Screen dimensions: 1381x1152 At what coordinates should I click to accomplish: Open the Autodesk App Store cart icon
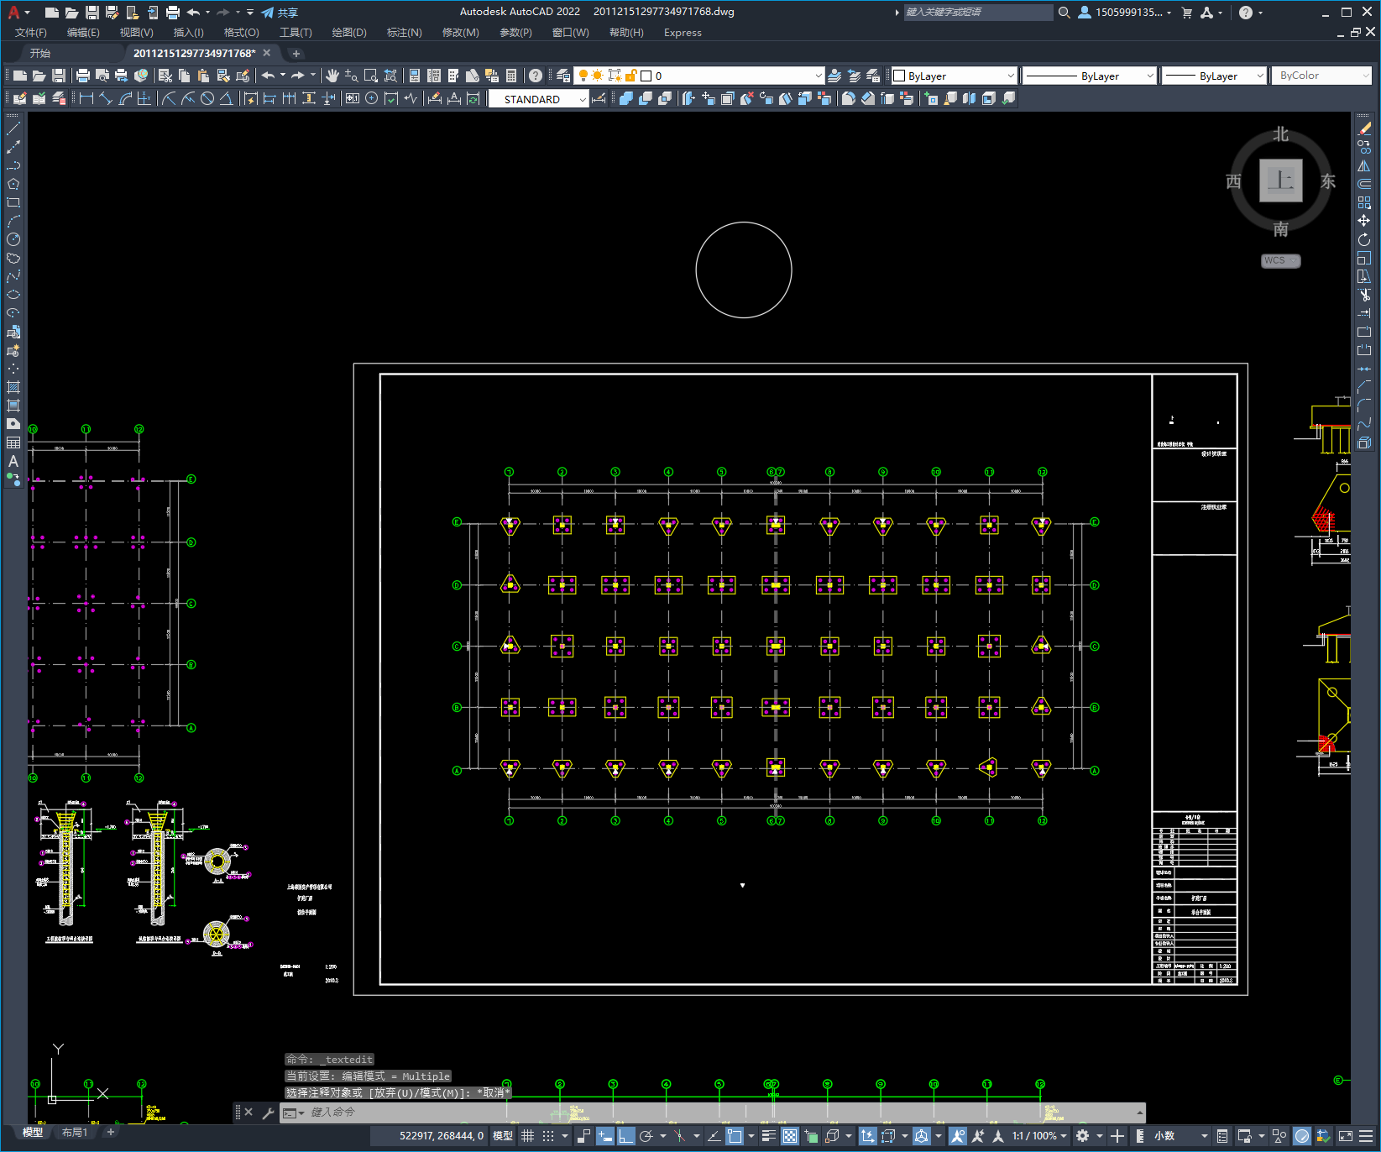coord(1187,12)
